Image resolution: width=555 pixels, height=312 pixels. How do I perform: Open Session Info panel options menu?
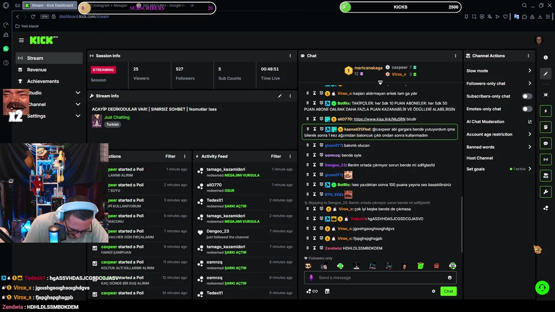click(x=290, y=56)
